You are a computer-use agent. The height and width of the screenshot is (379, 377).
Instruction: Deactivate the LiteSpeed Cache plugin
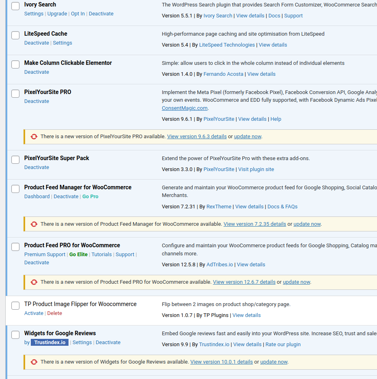click(x=36, y=43)
